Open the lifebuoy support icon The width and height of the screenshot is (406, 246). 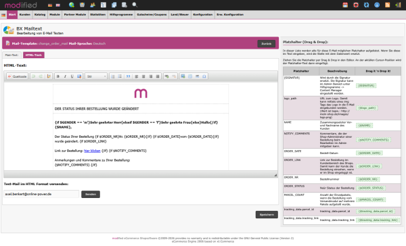[x=356, y=5]
